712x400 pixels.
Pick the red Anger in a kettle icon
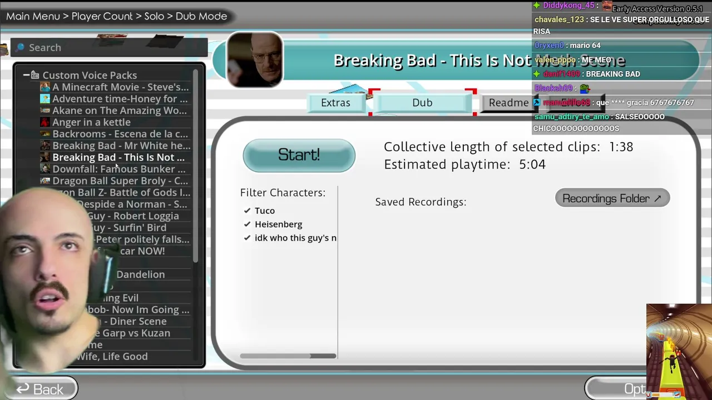[x=45, y=122]
